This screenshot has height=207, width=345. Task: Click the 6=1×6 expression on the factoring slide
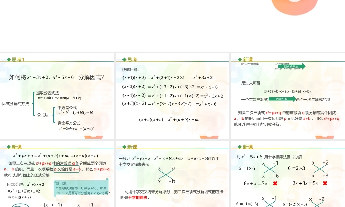[x=247, y=168]
